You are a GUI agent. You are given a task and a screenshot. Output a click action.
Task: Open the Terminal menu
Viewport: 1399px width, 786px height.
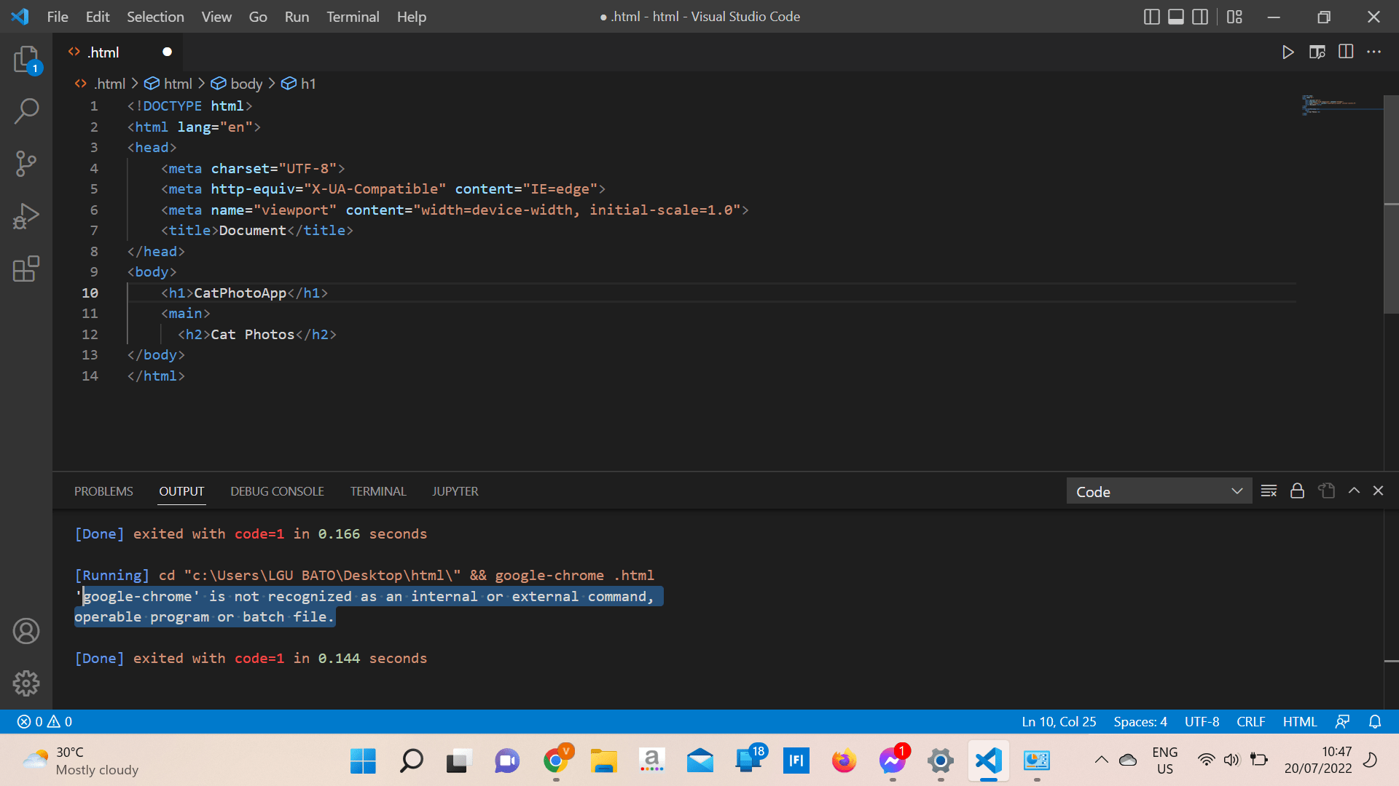pos(353,17)
